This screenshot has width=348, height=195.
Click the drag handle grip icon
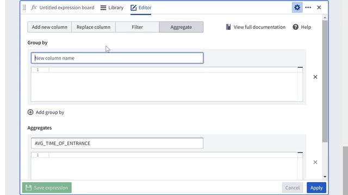tap(24, 8)
